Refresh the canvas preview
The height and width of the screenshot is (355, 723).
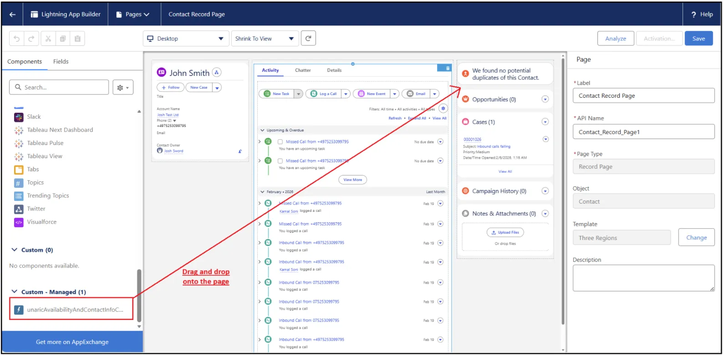(x=308, y=39)
